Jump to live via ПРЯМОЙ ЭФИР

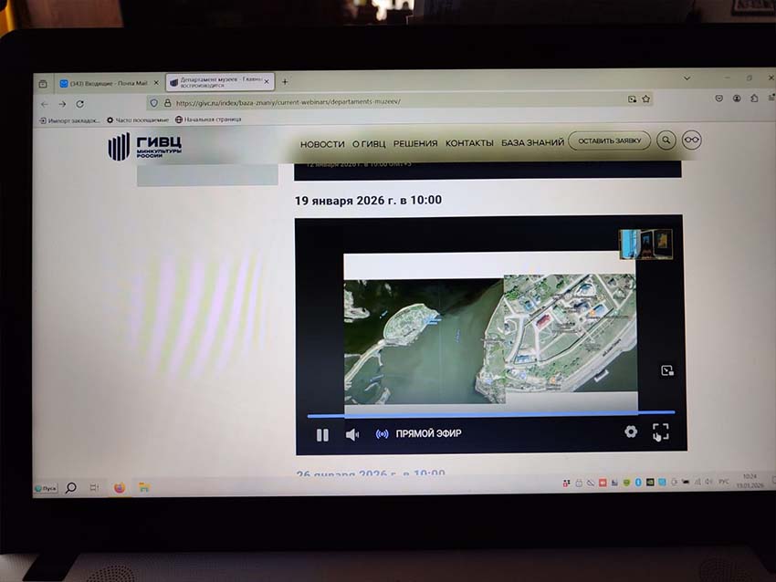click(420, 434)
